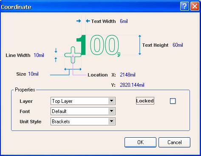The width and height of the screenshot is (201, 156).
Task: Edit the Line Width 10mil value
Action: pyautogui.click(x=39, y=55)
